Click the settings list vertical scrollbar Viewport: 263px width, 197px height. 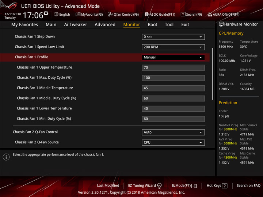(213, 74)
